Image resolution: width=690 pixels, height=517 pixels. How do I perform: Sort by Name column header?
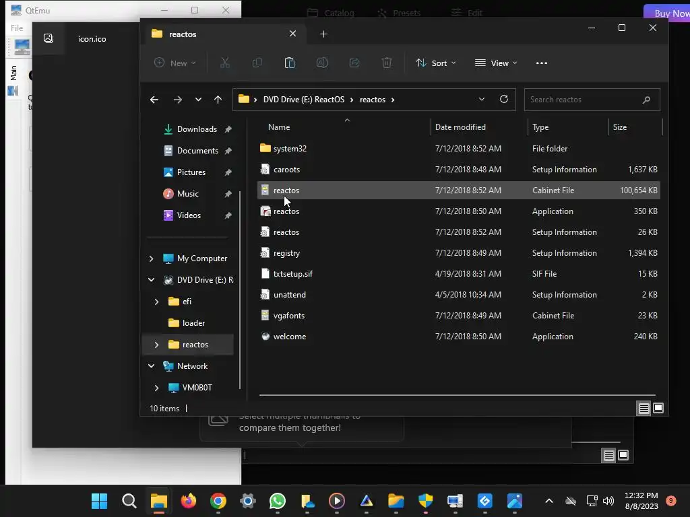279,127
